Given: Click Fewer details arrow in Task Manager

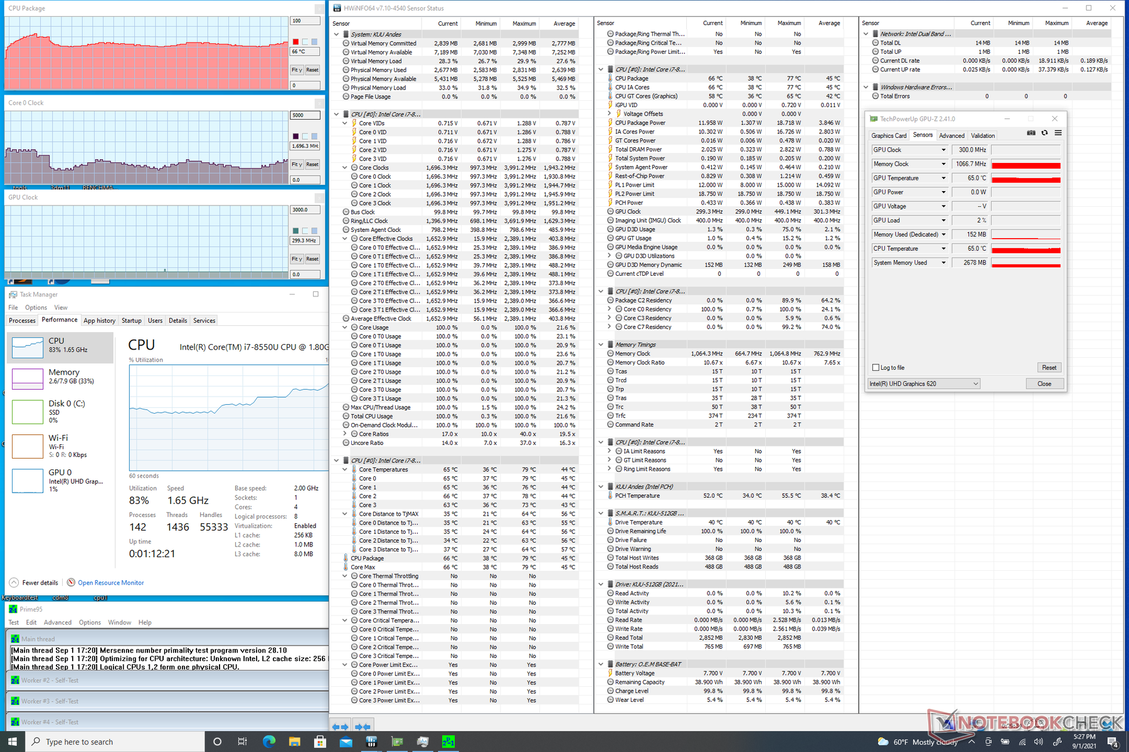Looking at the screenshot, I should tap(14, 582).
